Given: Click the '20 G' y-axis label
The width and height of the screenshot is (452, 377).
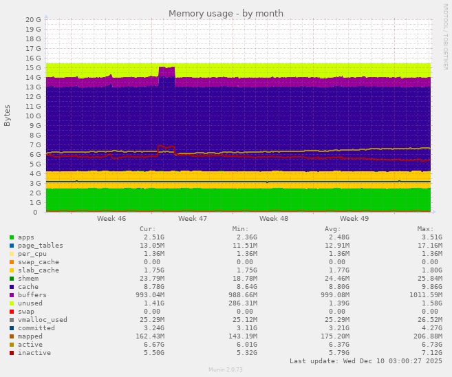Looking at the screenshot, I should tap(34, 19).
